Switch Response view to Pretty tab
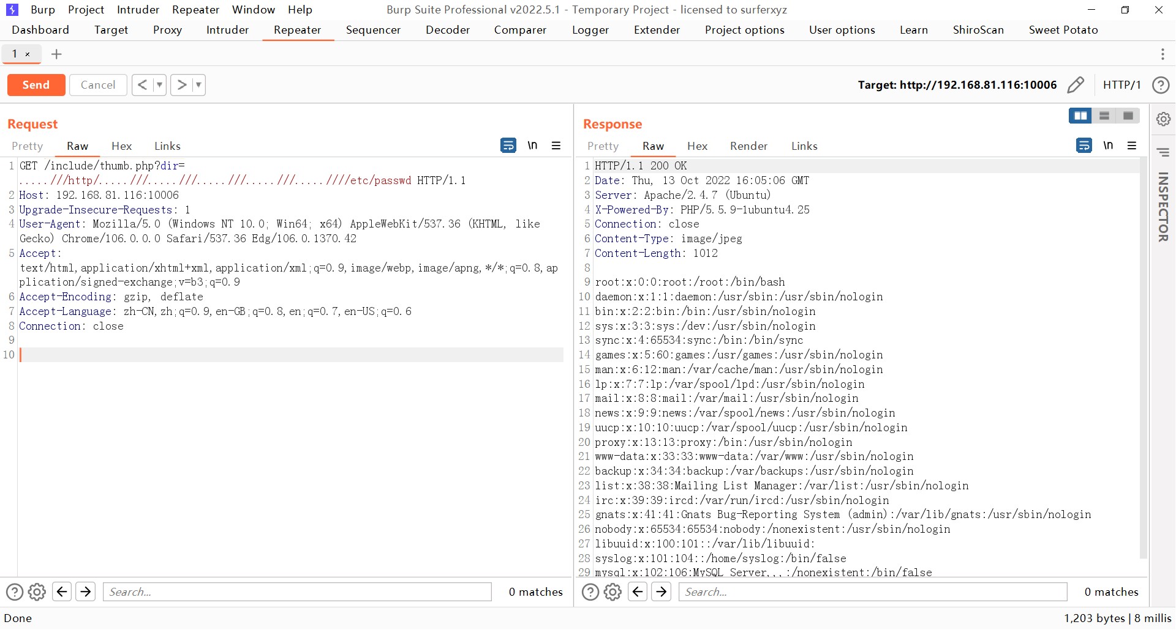Screen dimensions: 1176x630 point(603,146)
